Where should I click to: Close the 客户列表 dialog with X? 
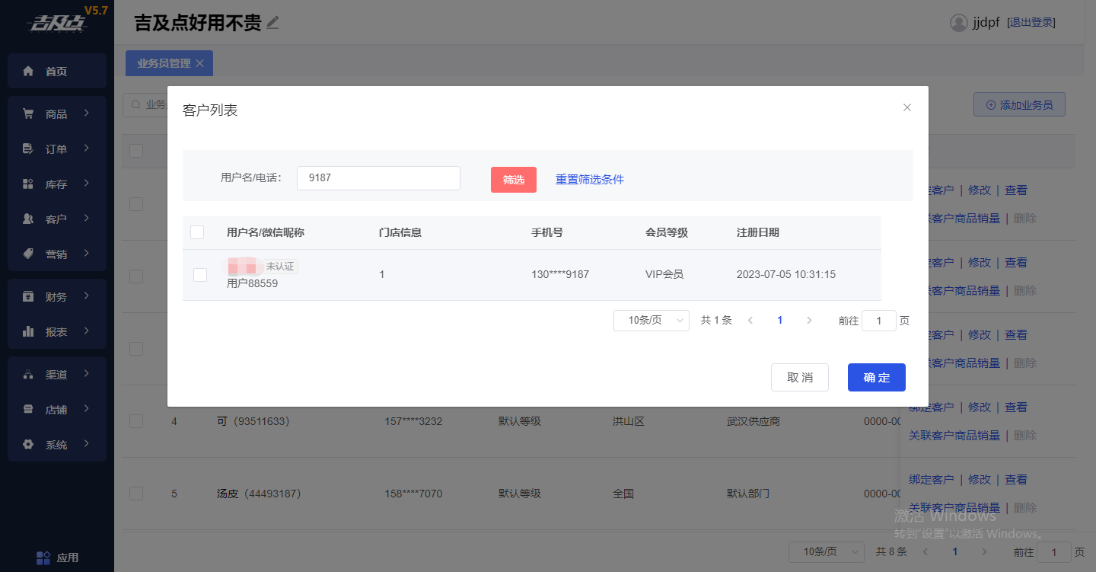click(x=907, y=107)
